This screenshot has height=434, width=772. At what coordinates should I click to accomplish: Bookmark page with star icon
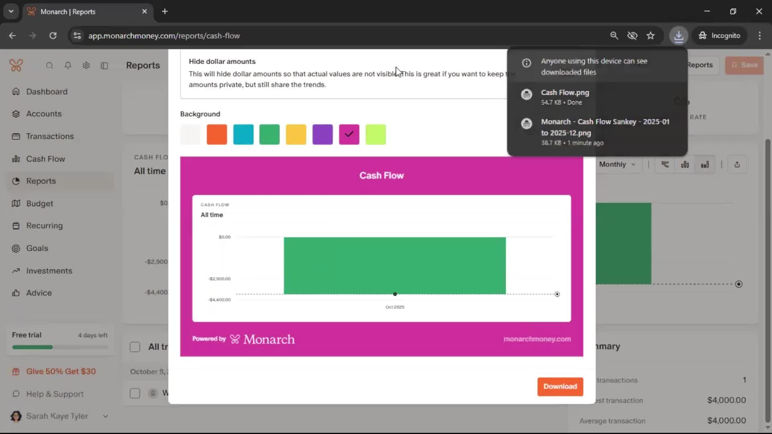[651, 36]
